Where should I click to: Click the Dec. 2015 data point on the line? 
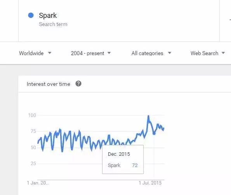154,134
